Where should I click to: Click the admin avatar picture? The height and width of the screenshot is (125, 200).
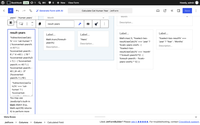[197, 3]
